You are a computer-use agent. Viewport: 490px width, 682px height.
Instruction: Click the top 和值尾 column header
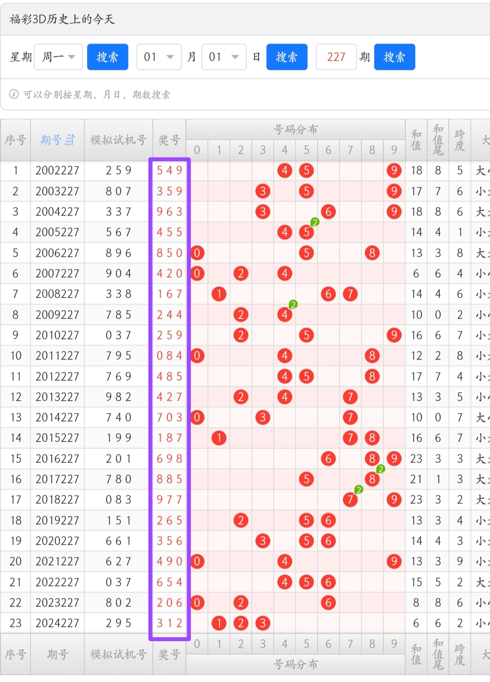coord(438,140)
